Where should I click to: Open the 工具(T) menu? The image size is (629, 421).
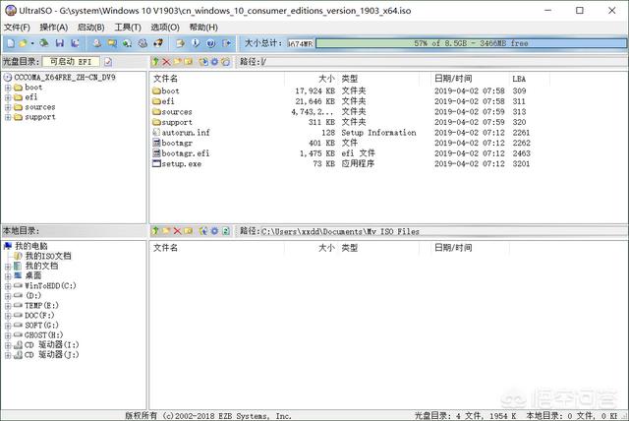(128, 28)
